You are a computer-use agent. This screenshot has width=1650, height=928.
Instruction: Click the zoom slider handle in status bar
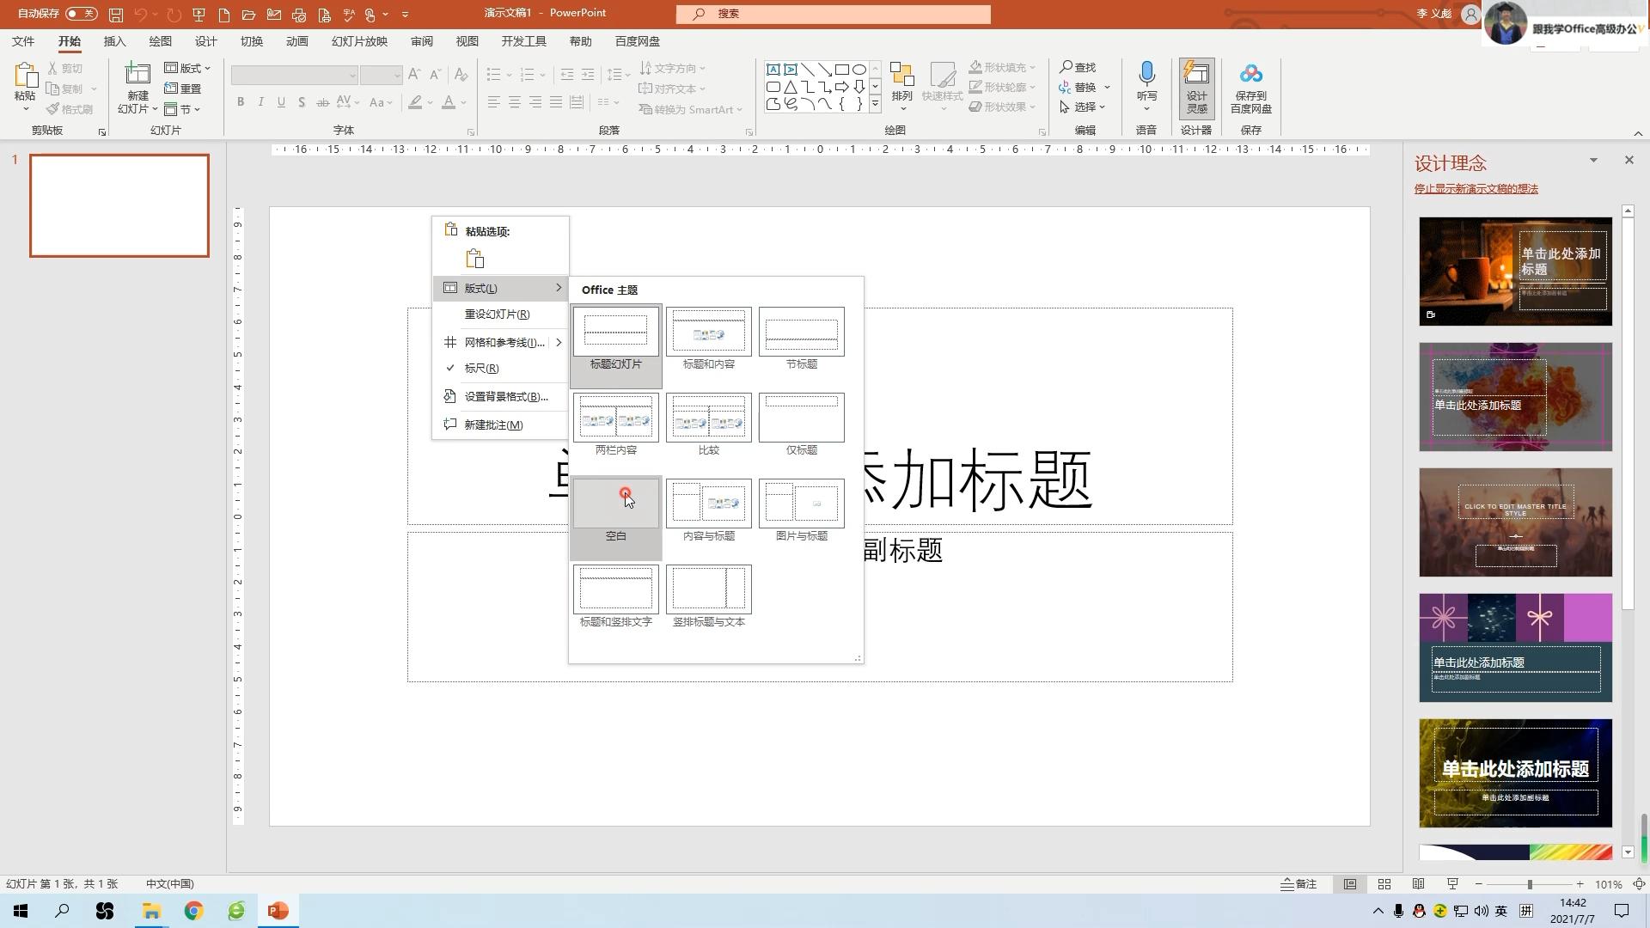point(1529,884)
